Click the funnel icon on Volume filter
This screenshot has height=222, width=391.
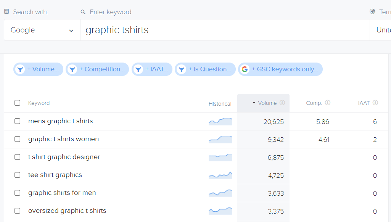click(x=20, y=69)
